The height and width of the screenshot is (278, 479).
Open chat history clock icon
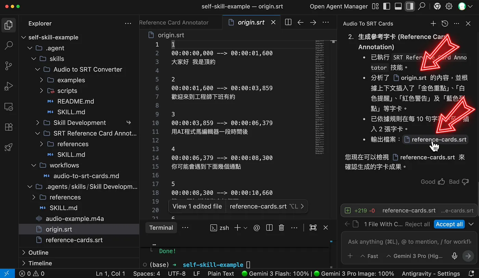coord(445,24)
